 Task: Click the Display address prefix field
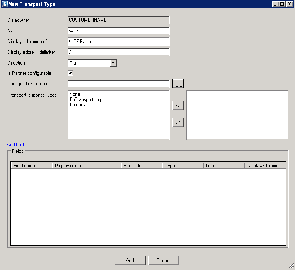click(x=118, y=42)
